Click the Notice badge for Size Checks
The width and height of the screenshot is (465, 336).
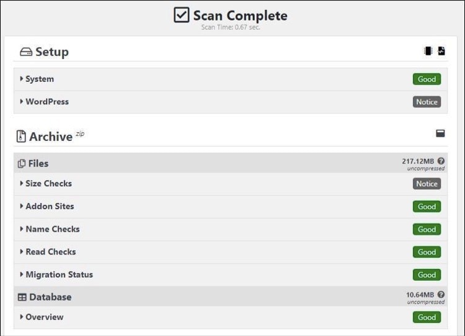click(x=427, y=184)
